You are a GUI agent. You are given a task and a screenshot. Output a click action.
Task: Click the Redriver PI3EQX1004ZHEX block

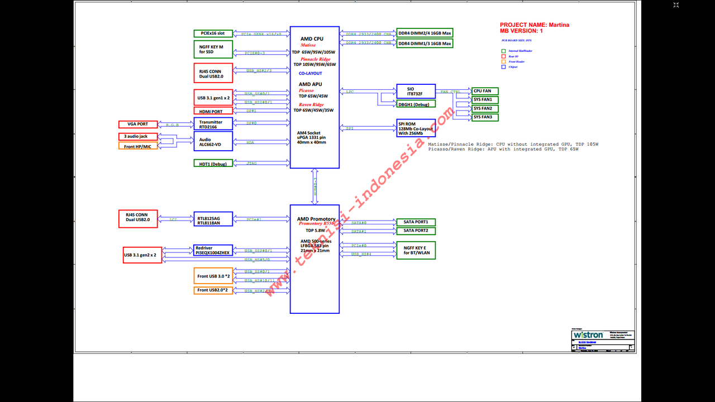pos(213,250)
